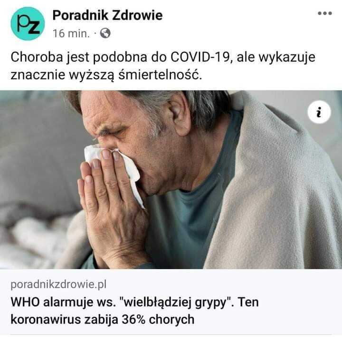This screenshot has width=342, height=337.
Task: Click "COVID-19" in the post caption
Action: point(200,57)
